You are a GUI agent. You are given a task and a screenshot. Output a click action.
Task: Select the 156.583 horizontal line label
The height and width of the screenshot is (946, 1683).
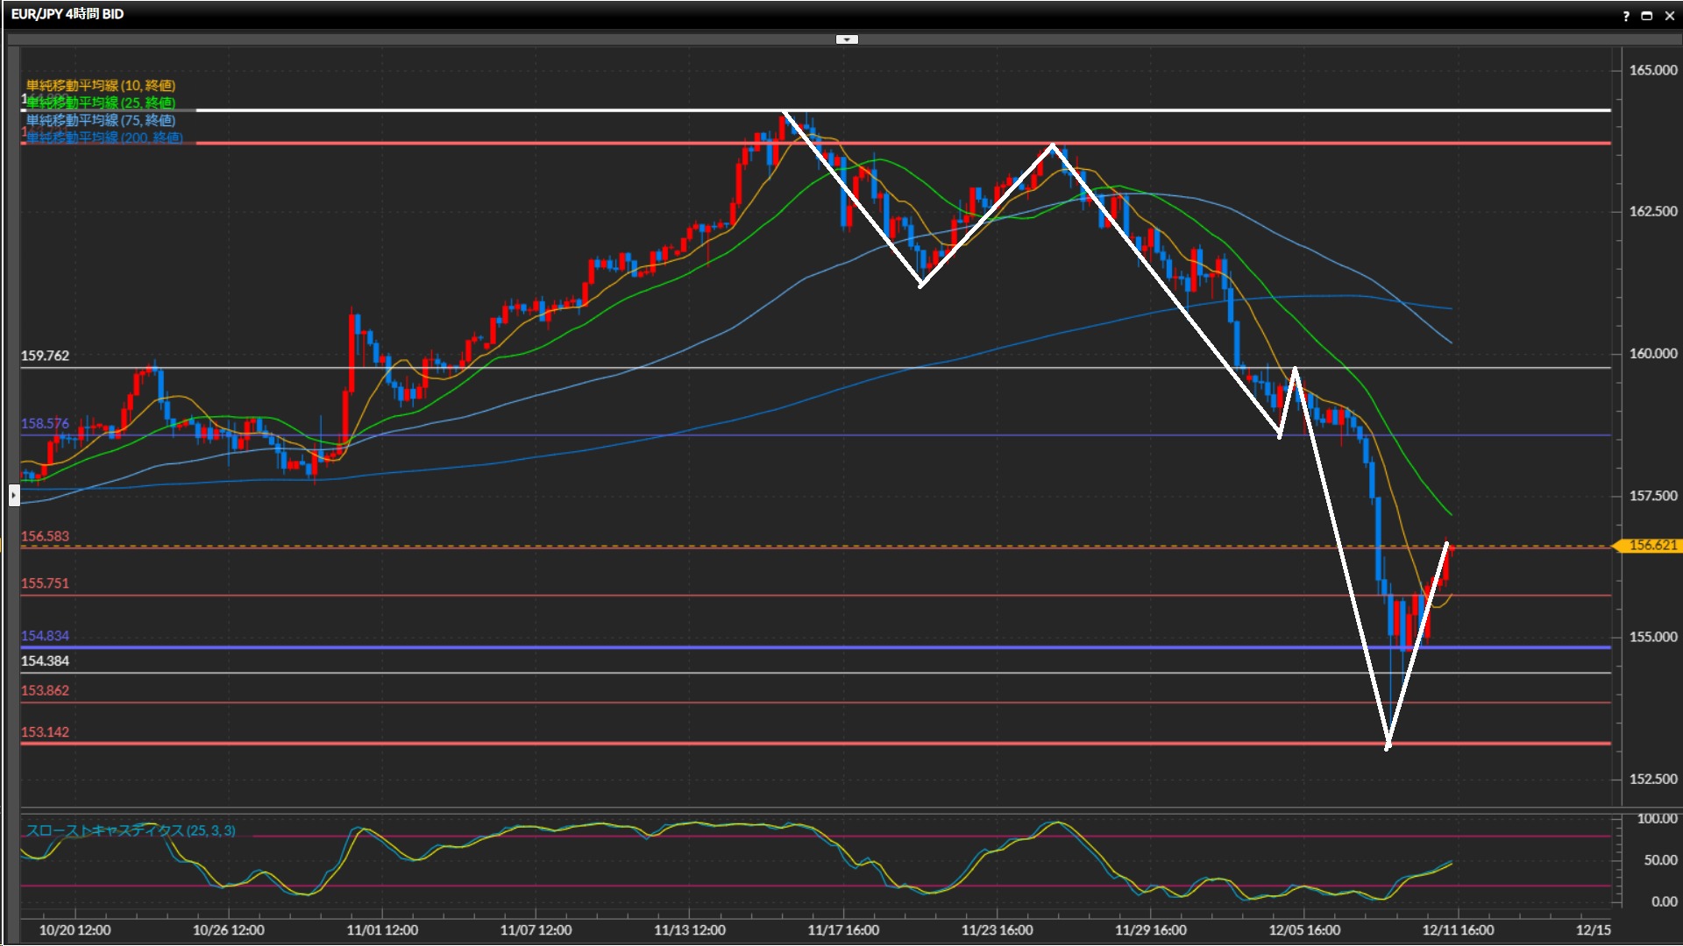pyautogui.click(x=45, y=536)
